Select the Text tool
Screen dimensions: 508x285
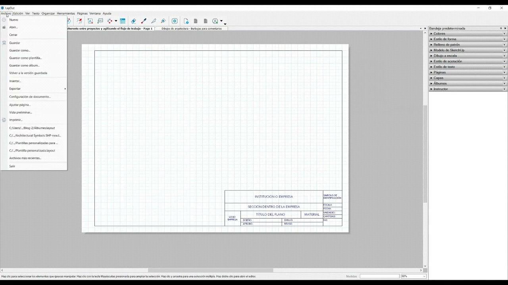pos(89,21)
